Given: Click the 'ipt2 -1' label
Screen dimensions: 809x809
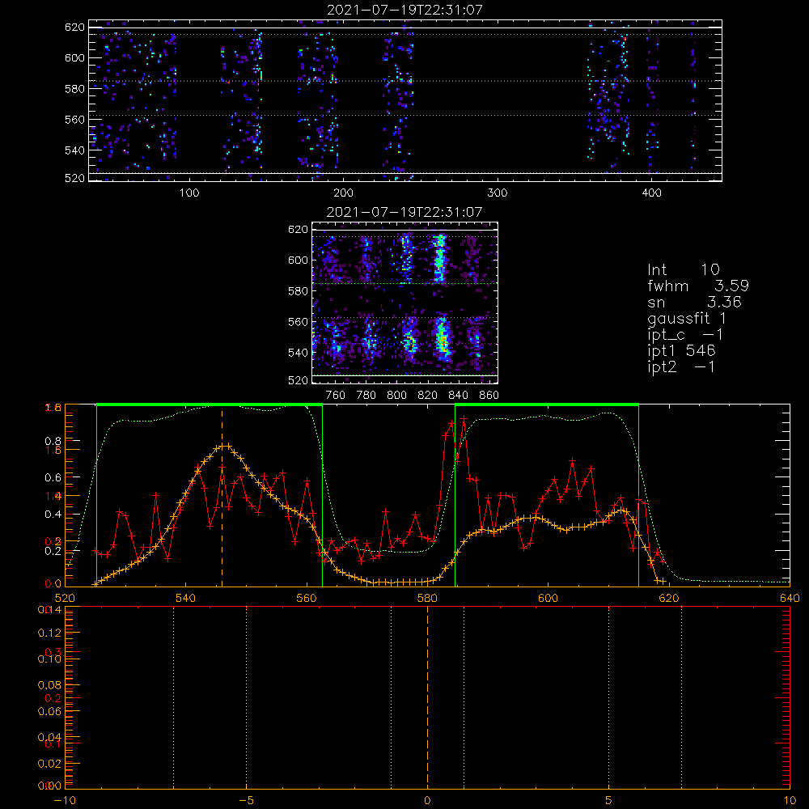Looking at the screenshot, I should (x=681, y=366).
